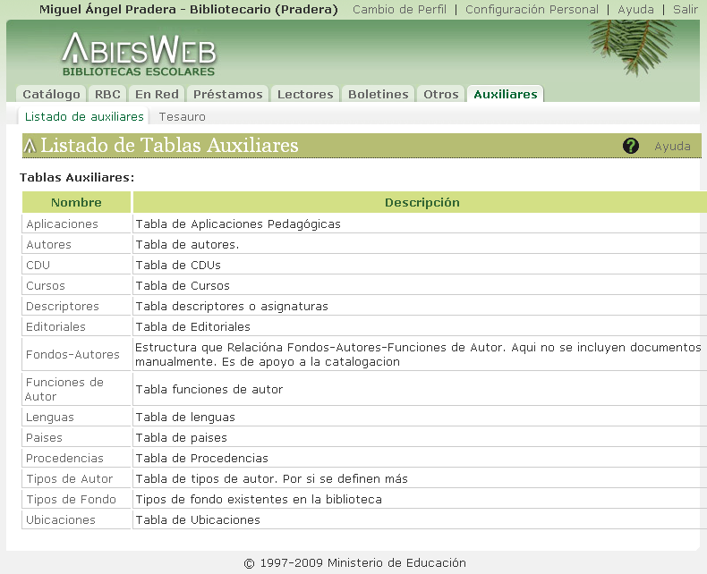Open the Otros tab
707x574 pixels.
441,94
